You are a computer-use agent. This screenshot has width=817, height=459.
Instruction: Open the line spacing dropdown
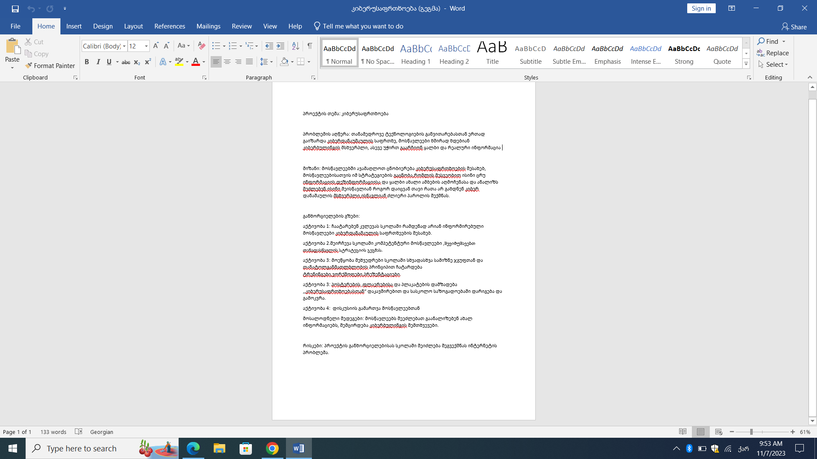266,62
